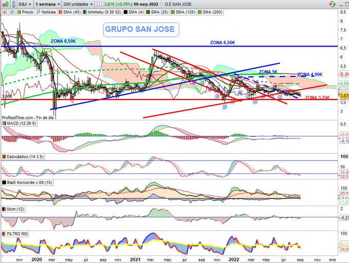The height and width of the screenshot is (263, 349).
Task: Open the FILTRO RSI panel label
Action: 15,234
